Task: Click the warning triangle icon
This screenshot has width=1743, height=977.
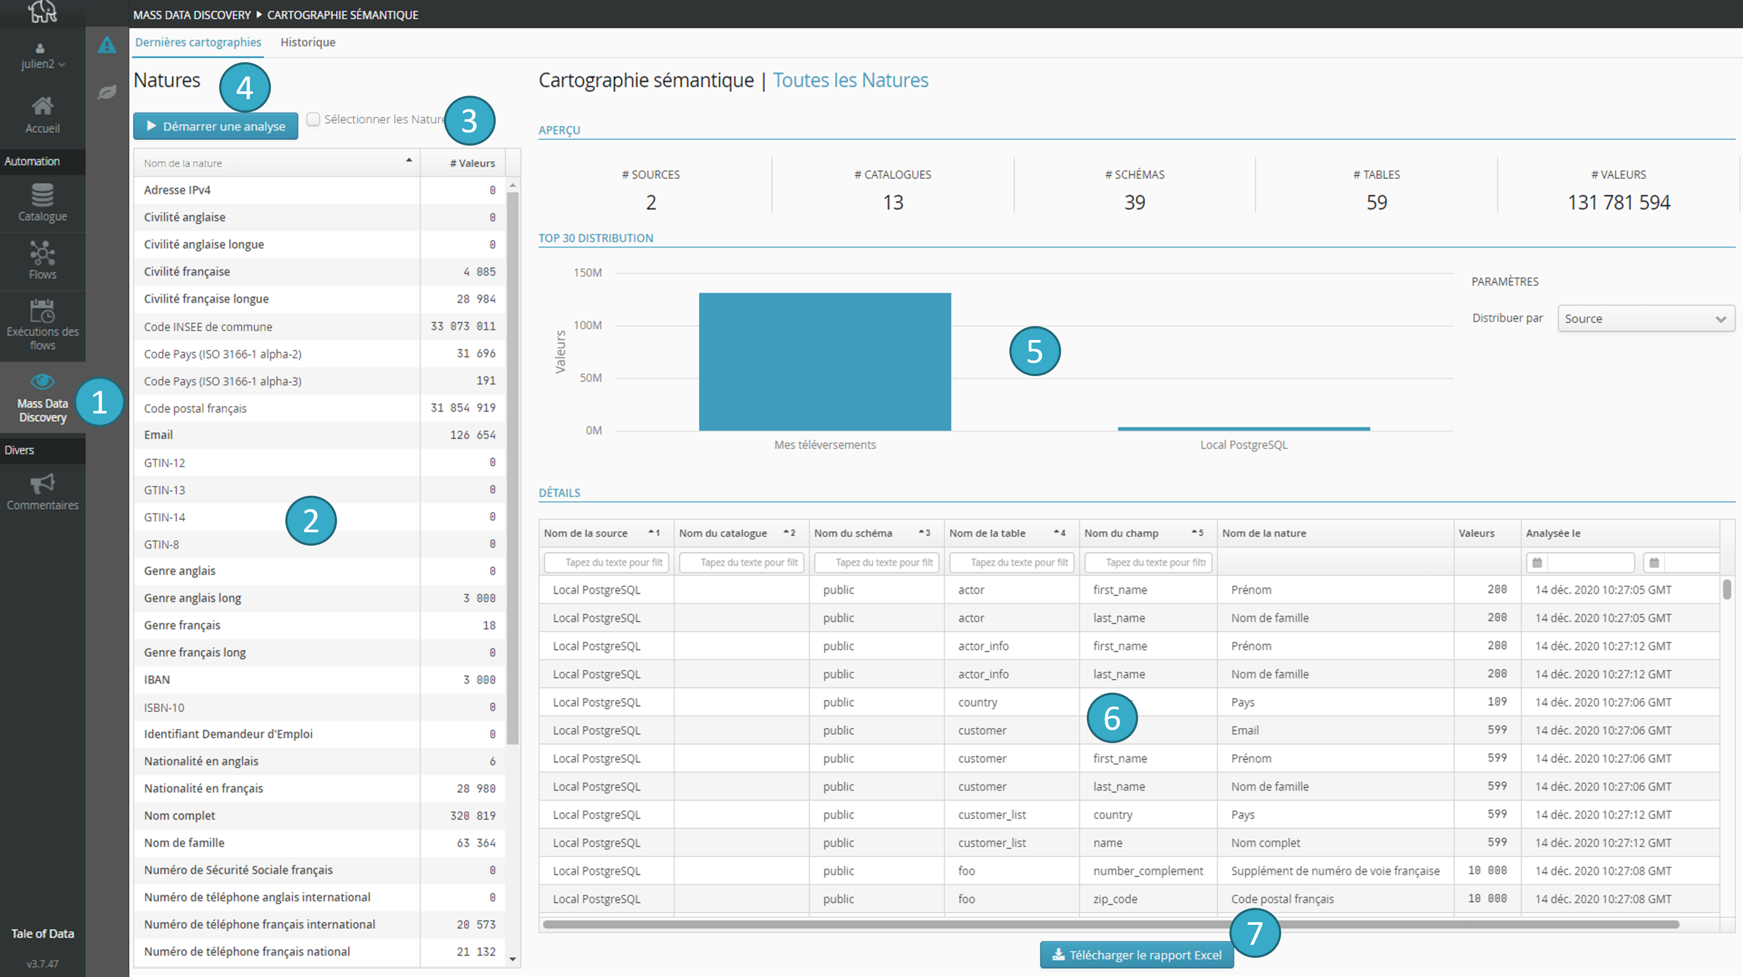Action: click(106, 45)
